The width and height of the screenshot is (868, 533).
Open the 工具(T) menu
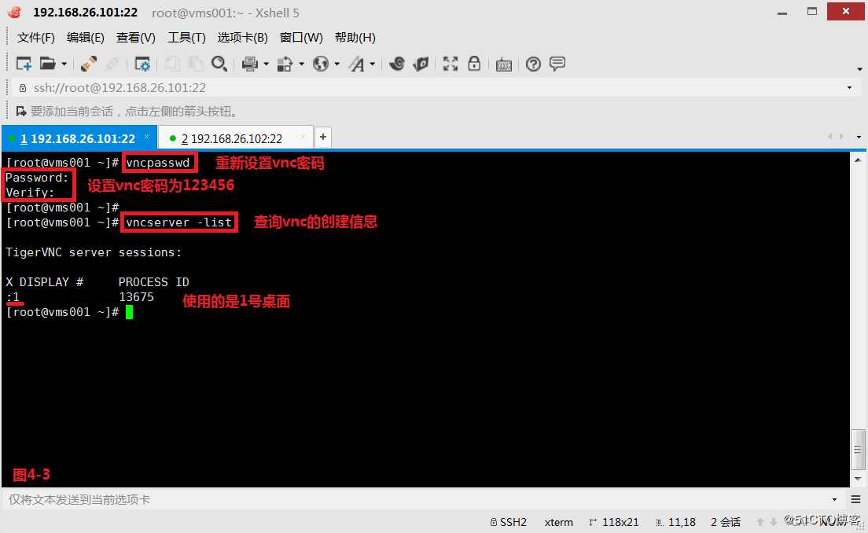[x=186, y=37]
